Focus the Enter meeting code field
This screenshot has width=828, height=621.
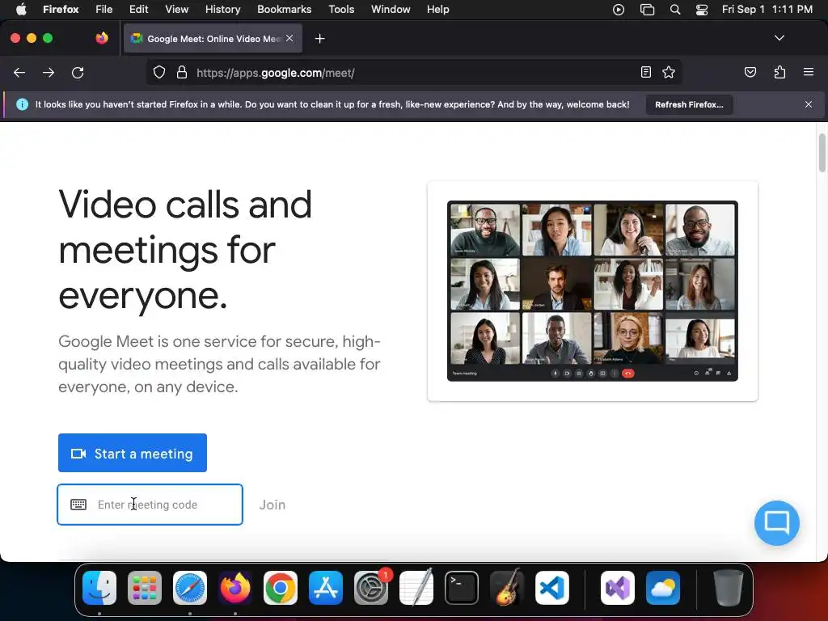(x=150, y=505)
